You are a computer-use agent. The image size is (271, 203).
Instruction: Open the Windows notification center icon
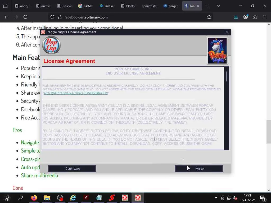coord(263,198)
